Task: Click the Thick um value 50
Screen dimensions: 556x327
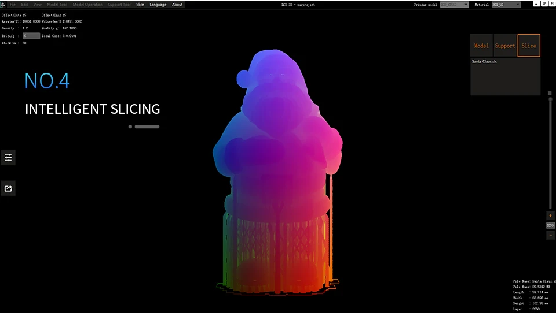Action: pos(24,43)
